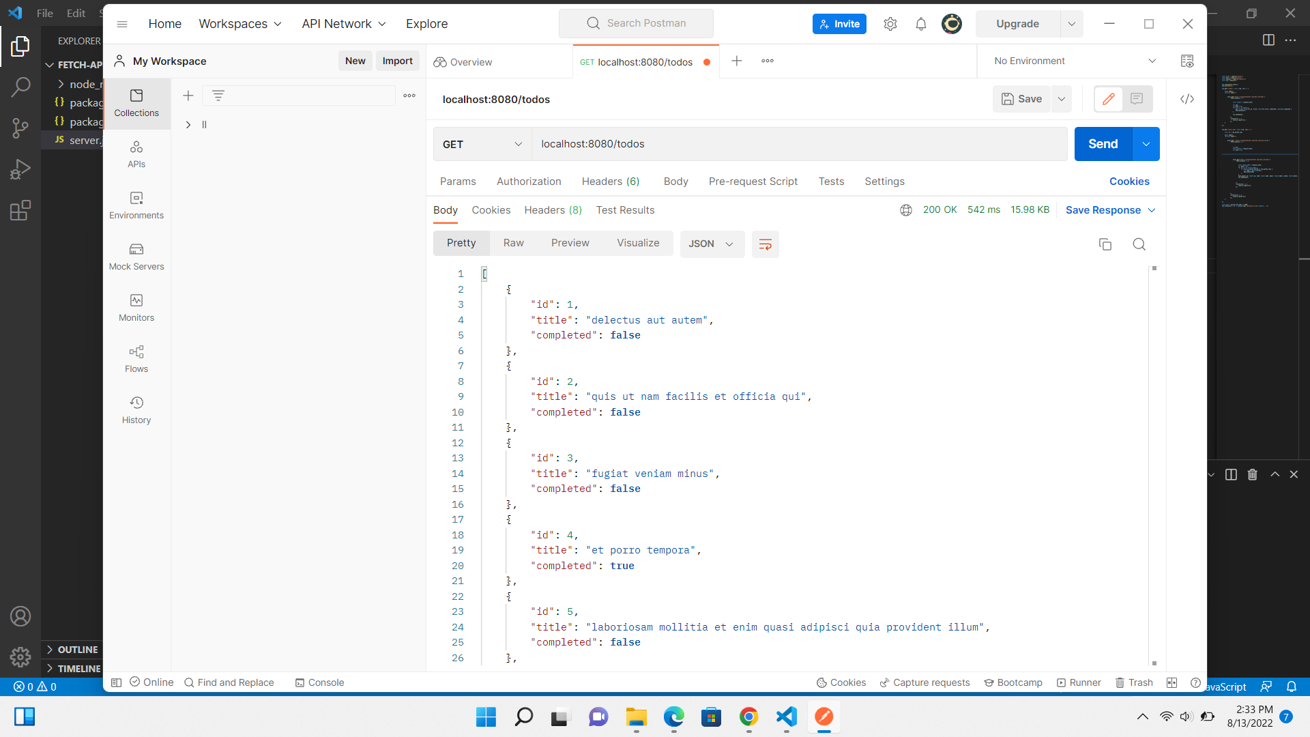Open the code snippet panel icon
This screenshot has height=737, width=1310.
tap(1187, 99)
